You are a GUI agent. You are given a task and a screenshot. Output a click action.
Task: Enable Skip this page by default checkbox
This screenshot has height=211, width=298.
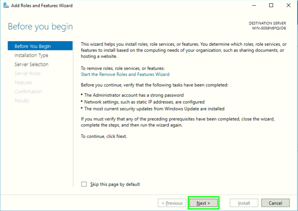pyautogui.click(x=84, y=184)
